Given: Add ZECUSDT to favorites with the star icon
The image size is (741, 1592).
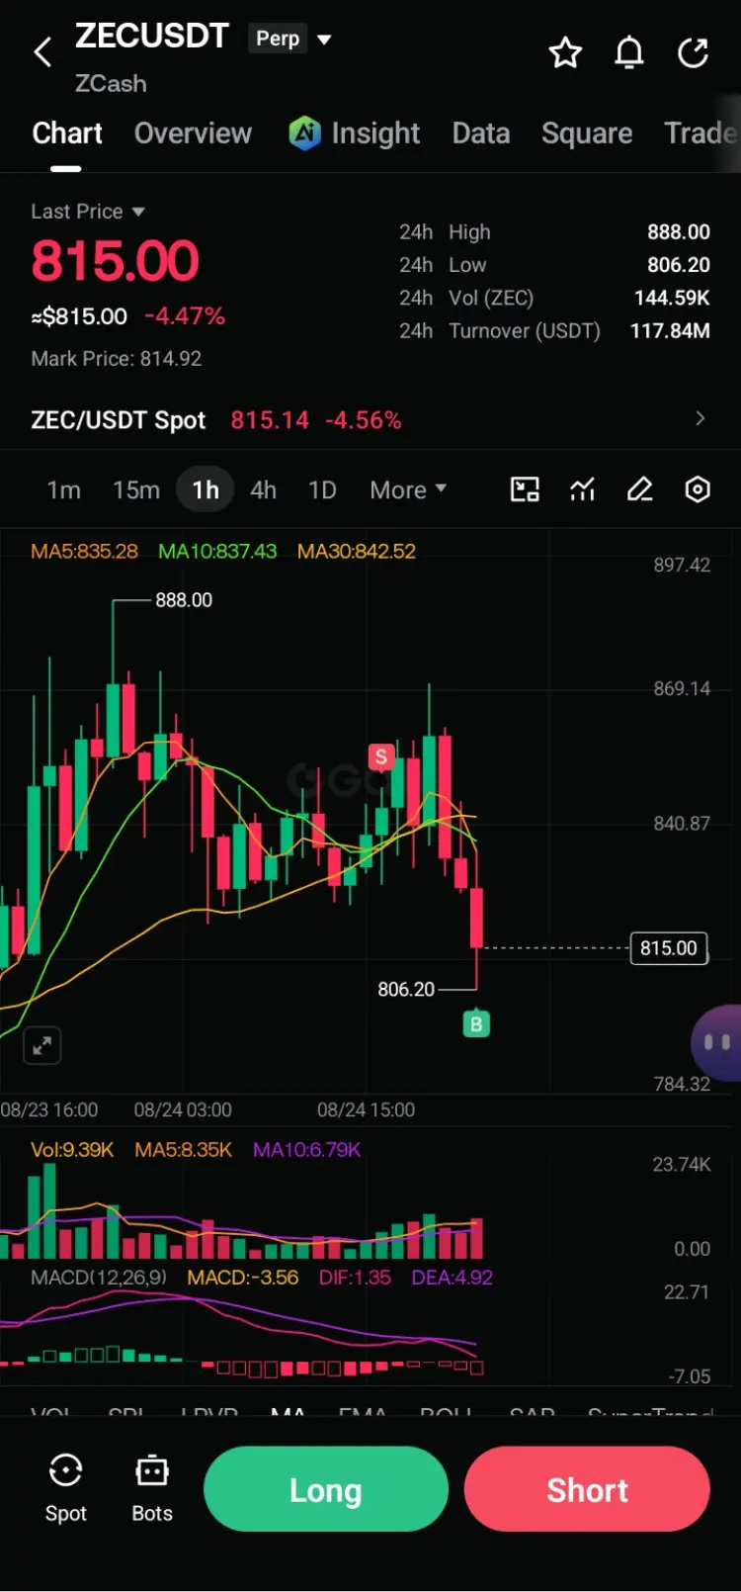Looking at the screenshot, I should pyautogui.click(x=565, y=52).
